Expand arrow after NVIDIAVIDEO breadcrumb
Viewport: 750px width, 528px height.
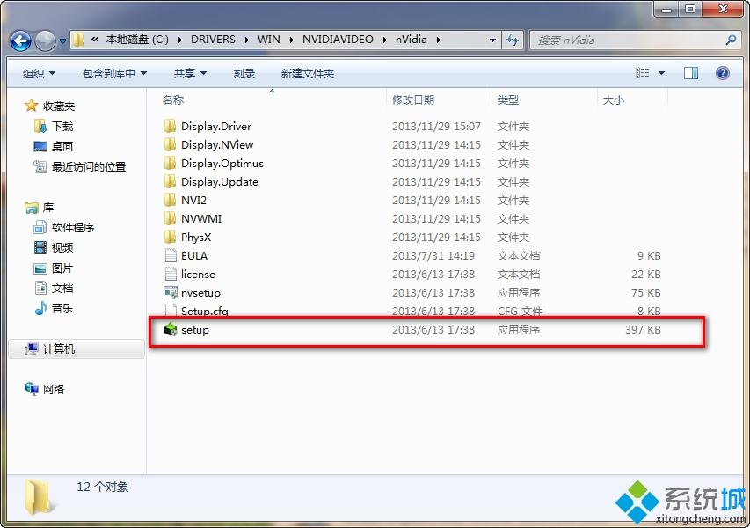point(384,40)
